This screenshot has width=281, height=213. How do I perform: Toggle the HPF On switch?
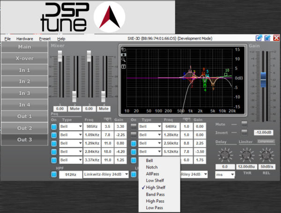pyautogui.click(x=54, y=174)
